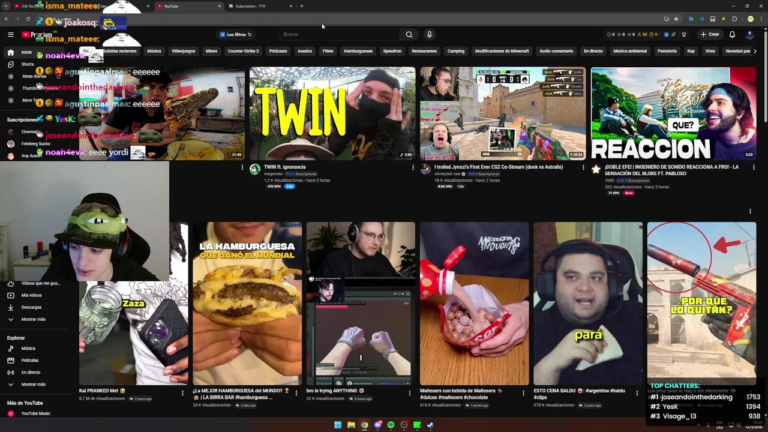The width and height of the screenshot is (768, 432).
Task: Select the Pódcasts filter chip
Action: [x=278, y=51]
